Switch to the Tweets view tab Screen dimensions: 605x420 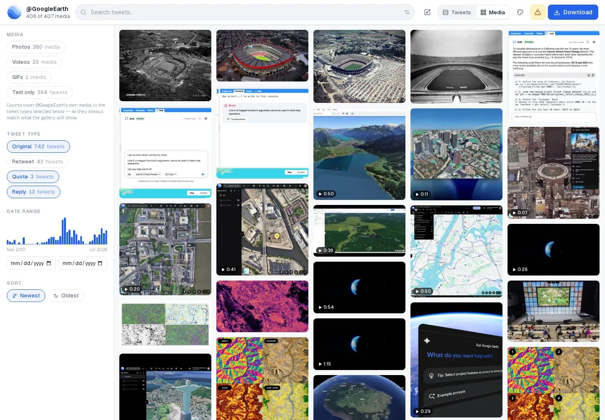457,12
